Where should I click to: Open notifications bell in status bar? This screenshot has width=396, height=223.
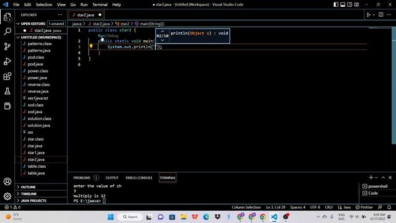pos(389,208)
